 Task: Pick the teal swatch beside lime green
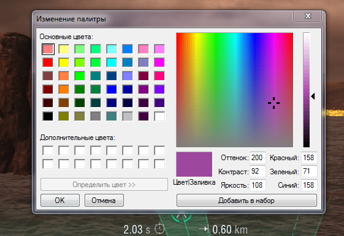(96, 76)
